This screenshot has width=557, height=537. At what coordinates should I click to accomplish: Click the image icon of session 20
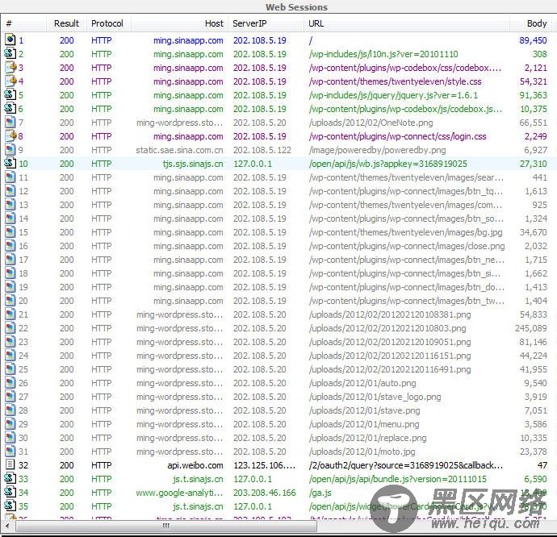[x=10, y=301]
